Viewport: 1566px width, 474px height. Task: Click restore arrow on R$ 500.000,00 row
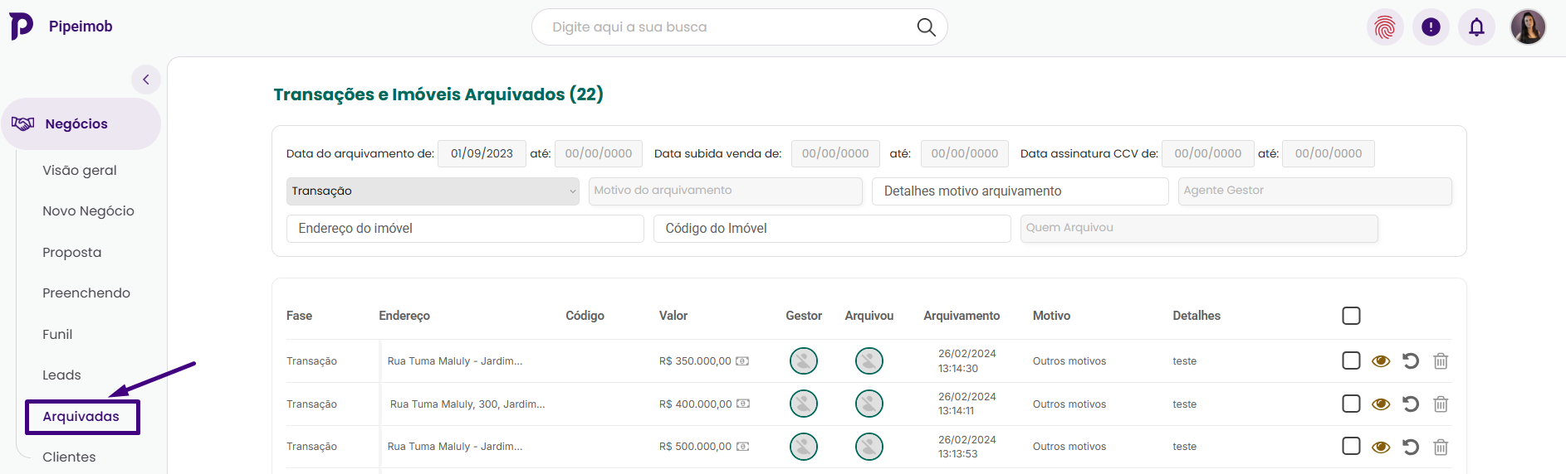point(1411,447)
